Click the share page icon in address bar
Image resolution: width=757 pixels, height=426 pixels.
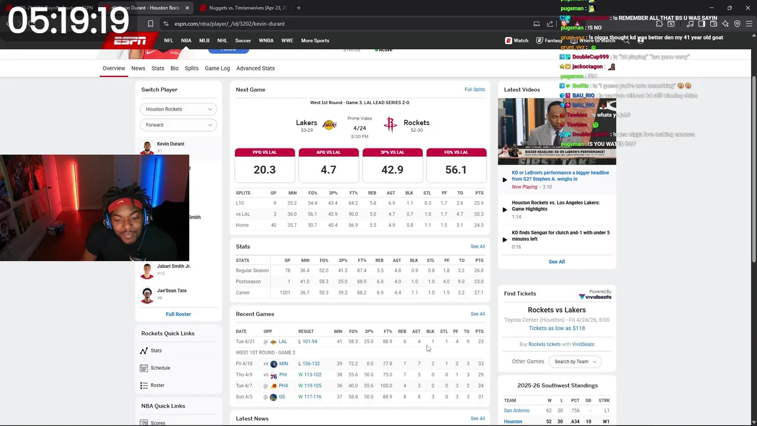(x=549, y=24)
